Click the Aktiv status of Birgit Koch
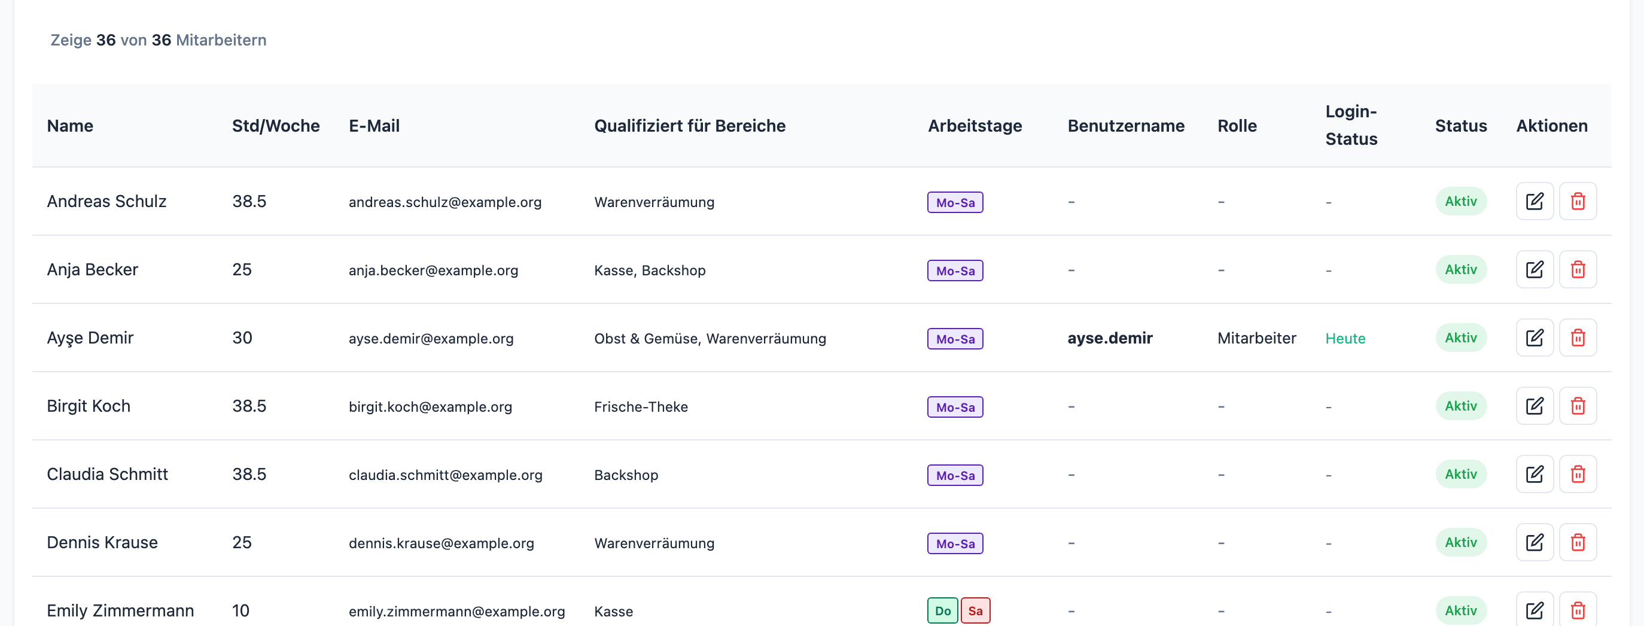 (1461, 406)
